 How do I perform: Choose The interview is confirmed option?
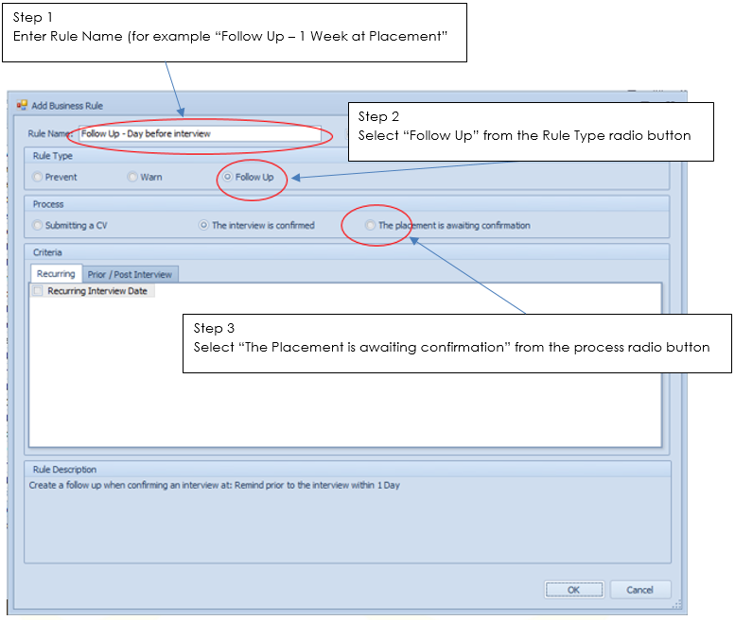(203, 226)
